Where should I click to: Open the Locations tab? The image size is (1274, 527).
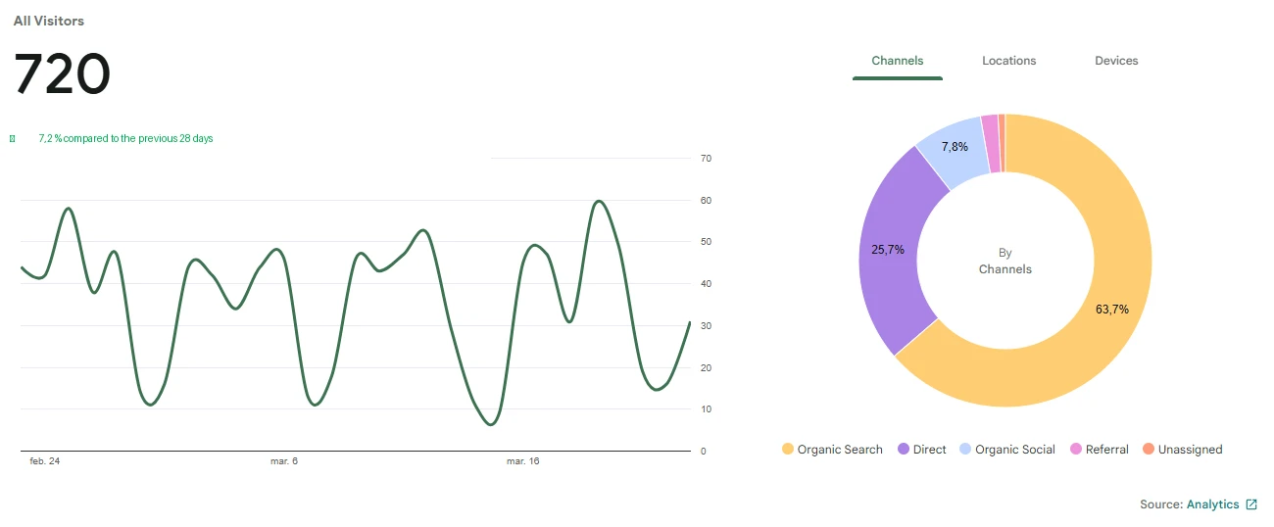tap(1008, 61)
